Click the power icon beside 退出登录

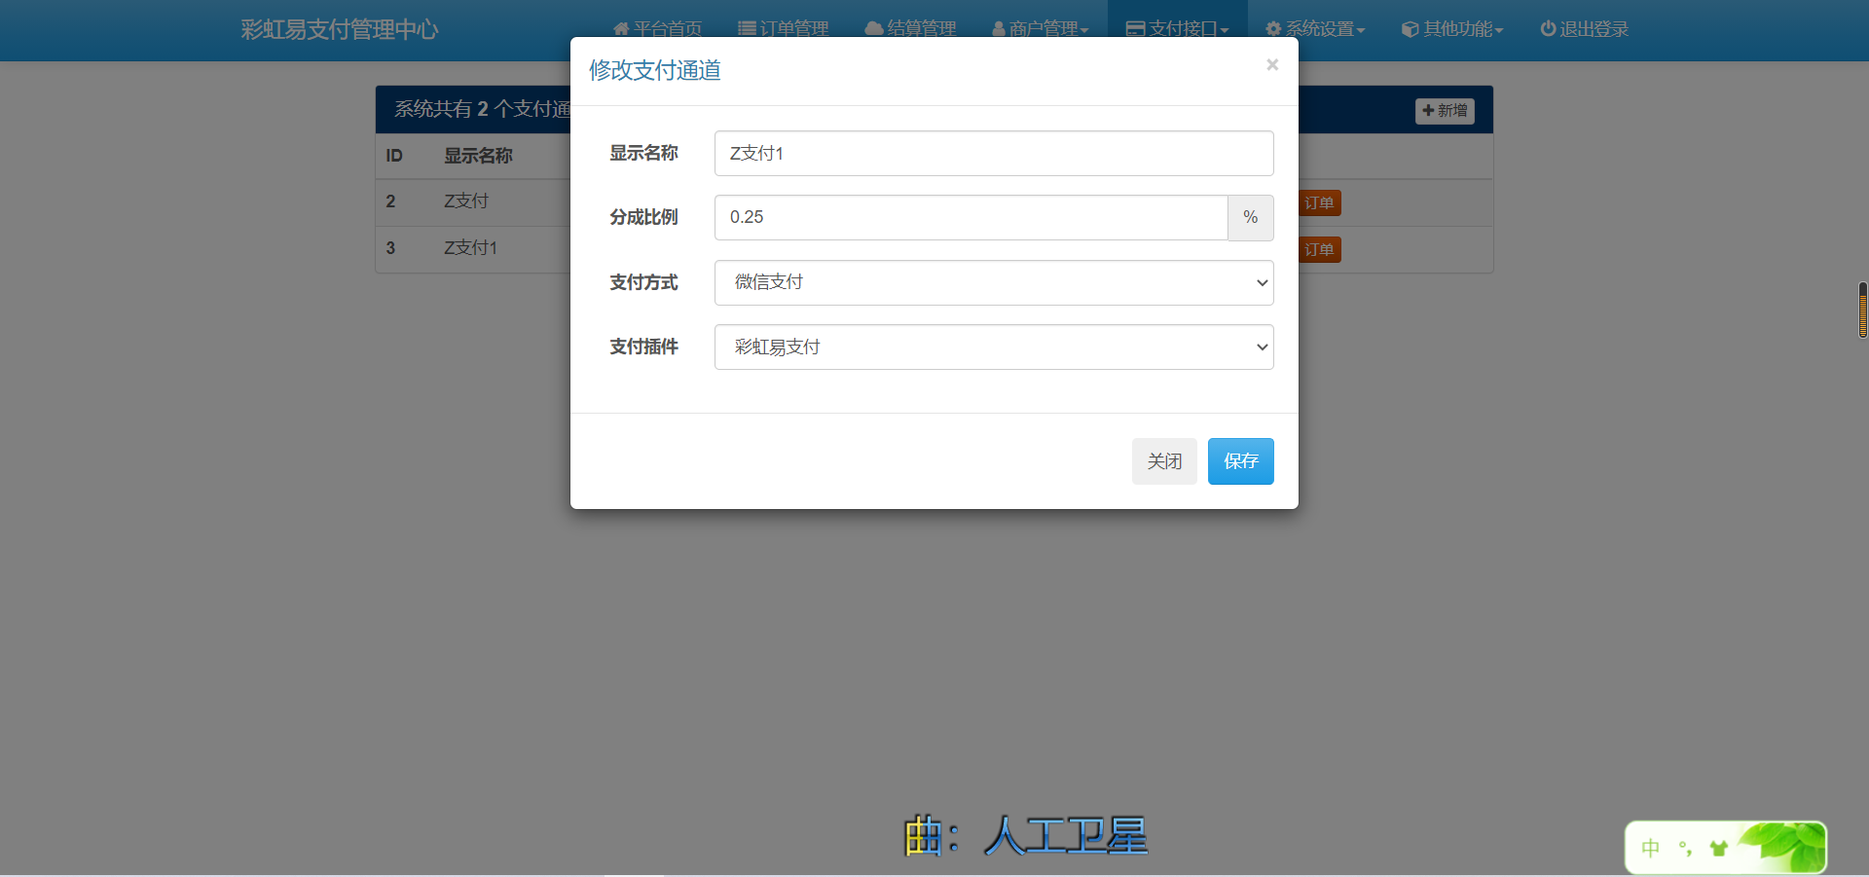tap(1548, 29)
